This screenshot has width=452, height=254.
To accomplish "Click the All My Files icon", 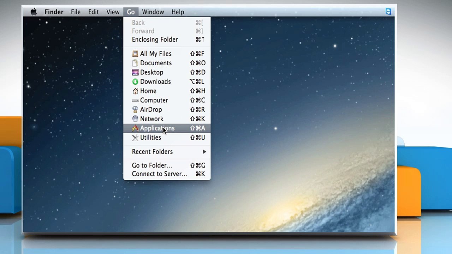I will 135,54.
